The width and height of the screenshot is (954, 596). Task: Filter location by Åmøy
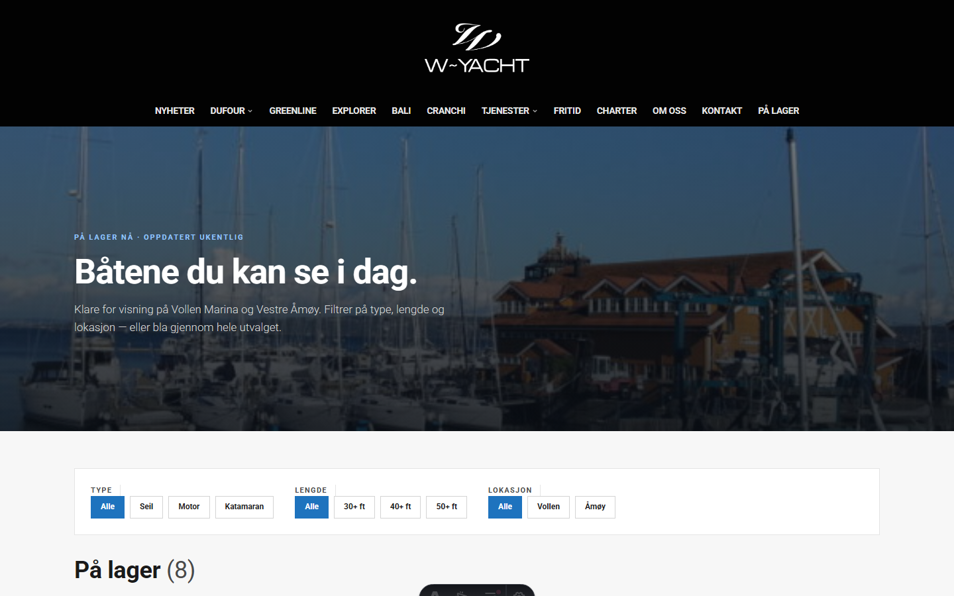595,507
